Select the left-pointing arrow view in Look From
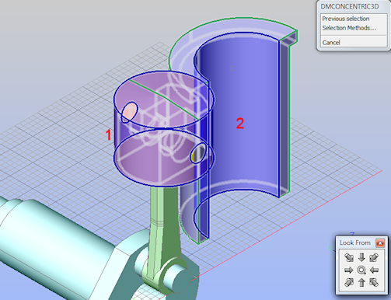This screenshot has height=300, width=391. coord(374,270)
